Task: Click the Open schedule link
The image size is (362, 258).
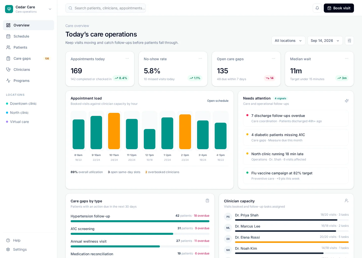Action: (218, 101)
